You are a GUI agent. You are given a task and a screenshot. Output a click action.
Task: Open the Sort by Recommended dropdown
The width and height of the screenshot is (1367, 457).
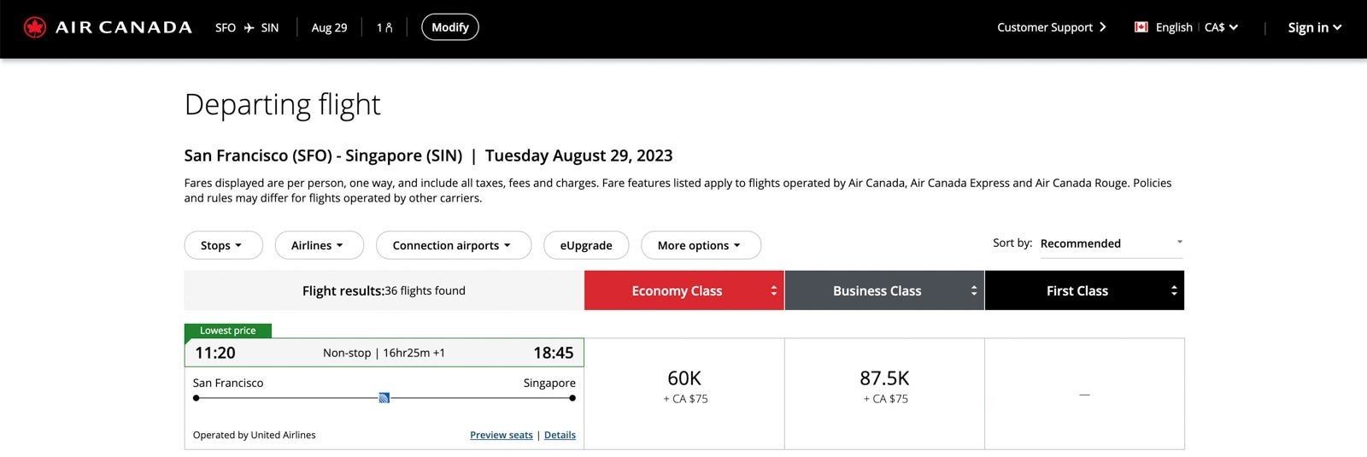click(x=1111, y=243)
